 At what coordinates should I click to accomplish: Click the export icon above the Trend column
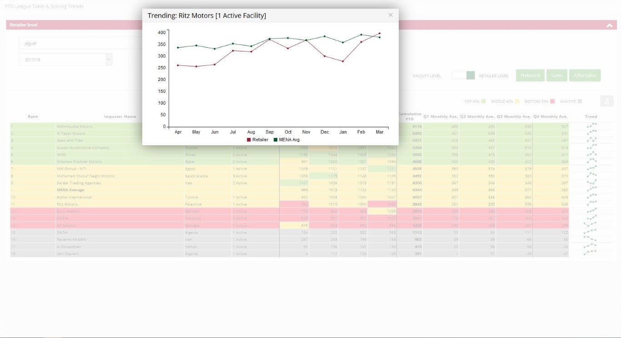click(606, 101)
